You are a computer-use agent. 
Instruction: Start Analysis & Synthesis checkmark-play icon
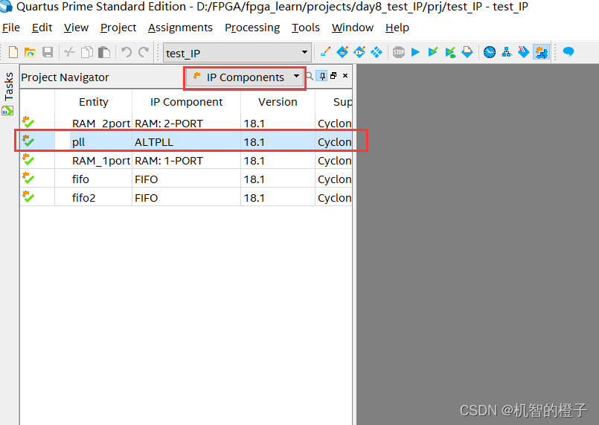[433, 52]
